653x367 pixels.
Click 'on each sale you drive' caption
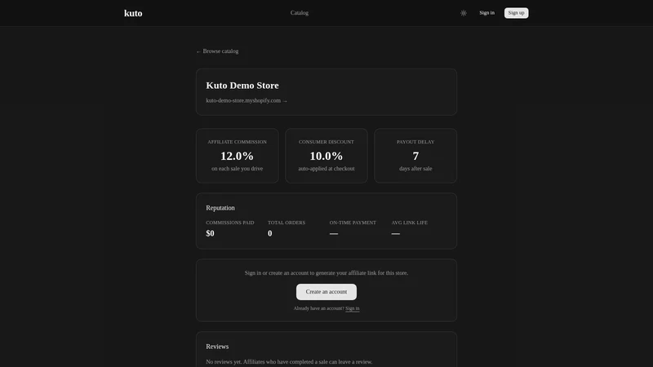click(x=237, y=169)
